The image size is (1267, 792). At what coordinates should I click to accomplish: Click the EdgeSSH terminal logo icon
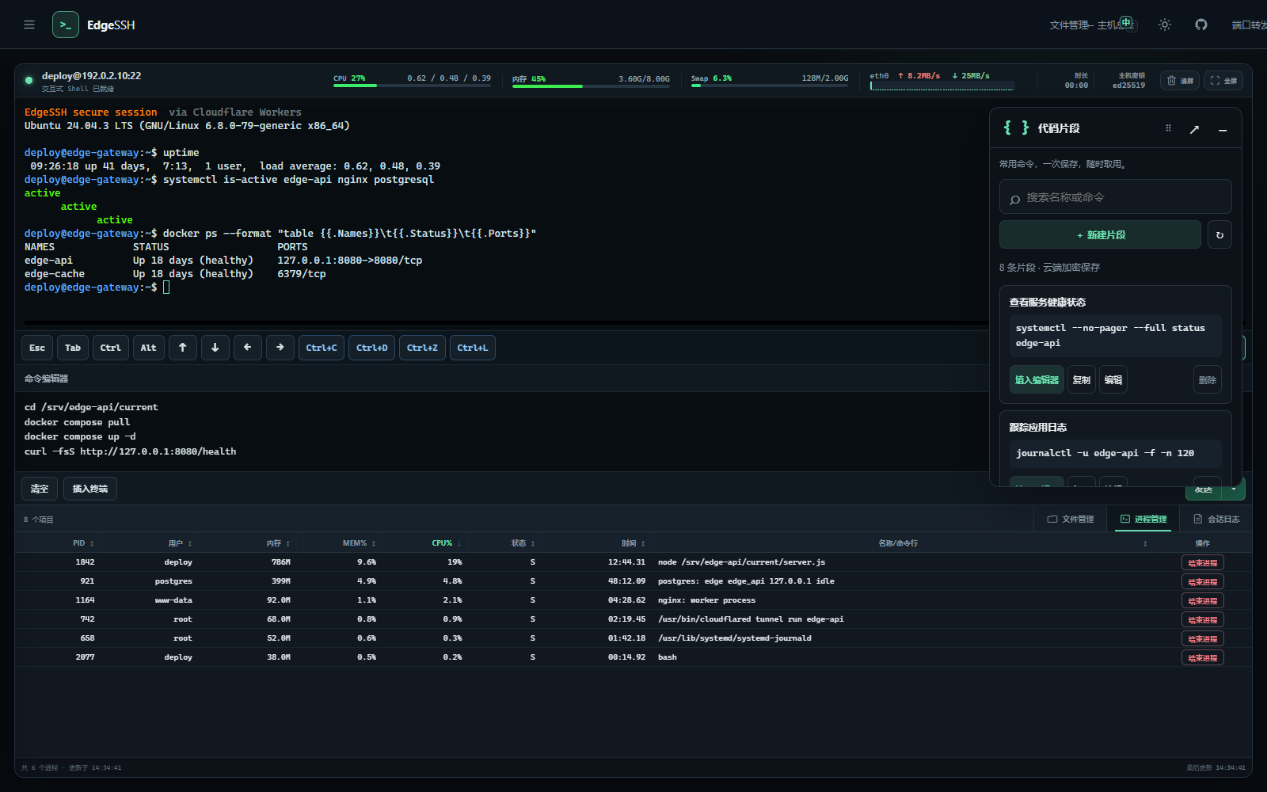click(x=66, y=25)
